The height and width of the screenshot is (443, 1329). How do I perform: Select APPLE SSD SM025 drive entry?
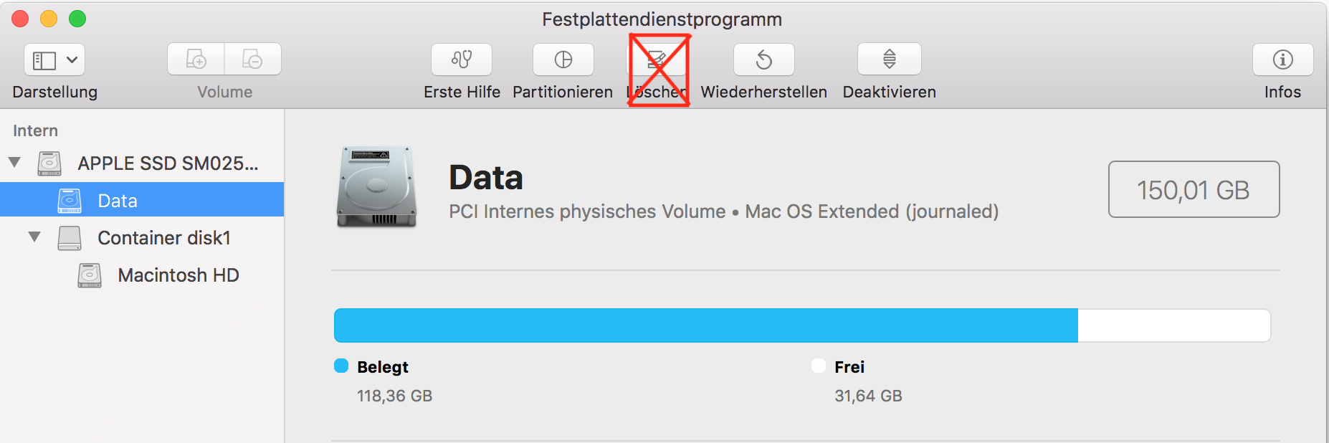click(168, 163)
